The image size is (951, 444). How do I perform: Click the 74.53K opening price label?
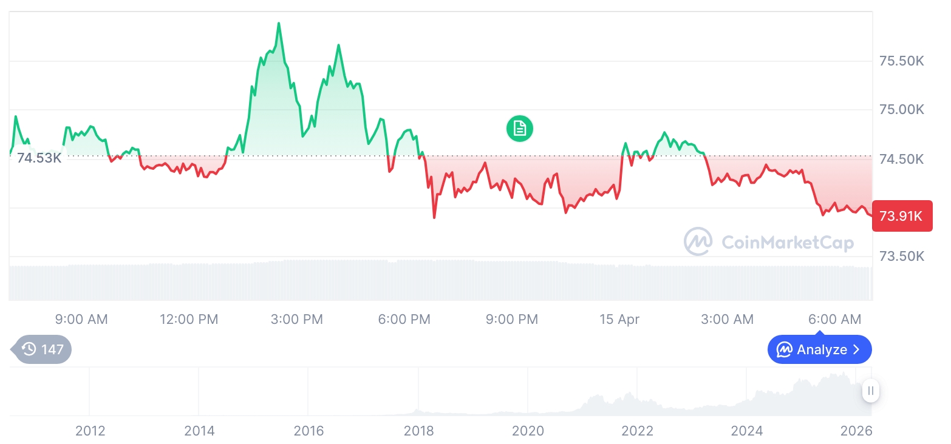click(39, 158)
